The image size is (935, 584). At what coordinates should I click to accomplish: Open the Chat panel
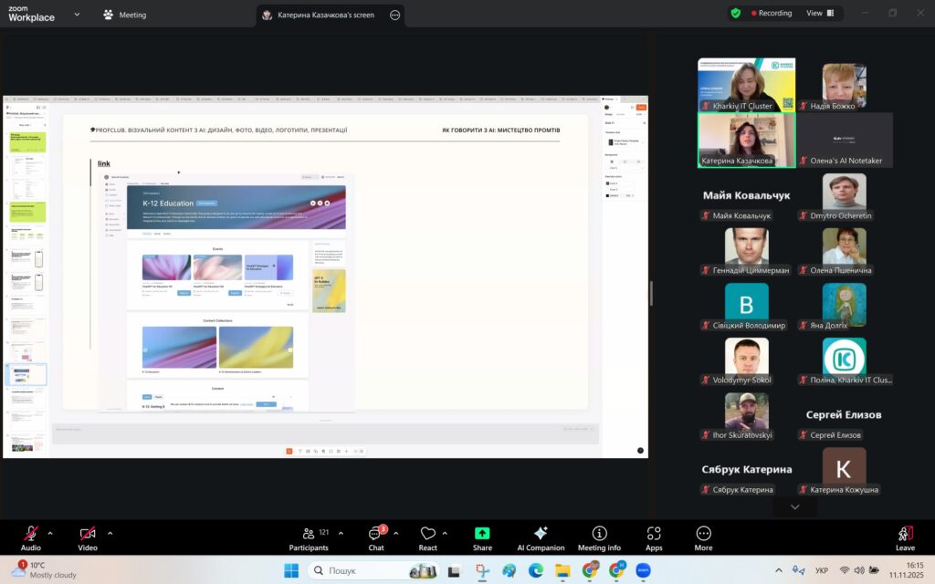click(375, 537)
